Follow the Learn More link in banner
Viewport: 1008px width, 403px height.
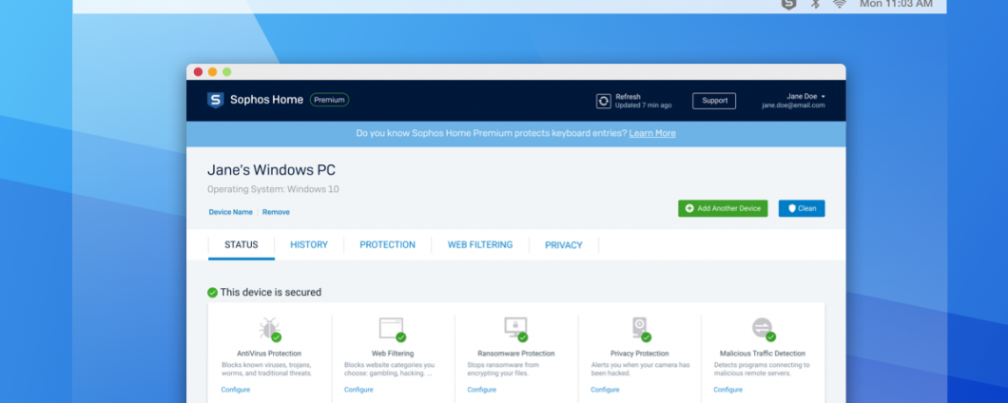tap(651, 134)
